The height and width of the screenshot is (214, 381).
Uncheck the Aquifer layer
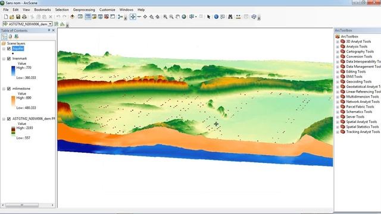(x=9, y=49)
